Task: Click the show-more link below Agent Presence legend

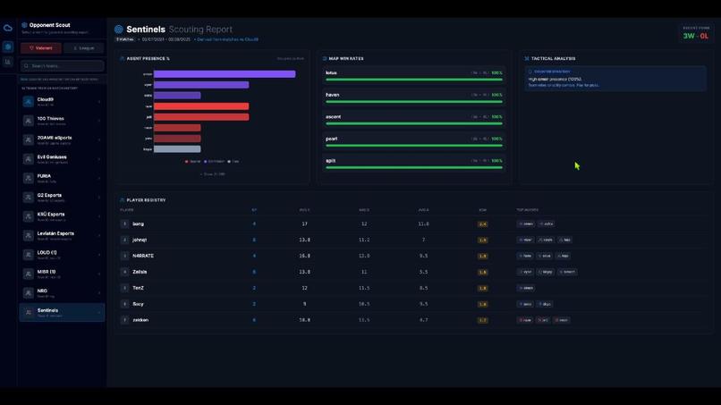Action: pyautogui.click(x=213, y=174)
